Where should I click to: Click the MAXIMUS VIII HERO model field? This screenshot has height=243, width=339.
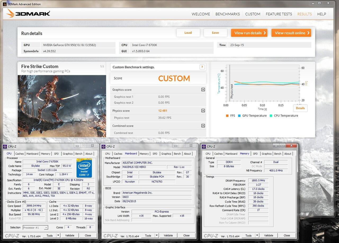click(144, 167)
